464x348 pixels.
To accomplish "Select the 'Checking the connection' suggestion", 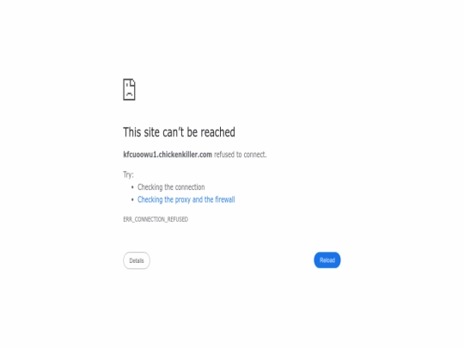I will pyautogui.click(x=171, y=187).
